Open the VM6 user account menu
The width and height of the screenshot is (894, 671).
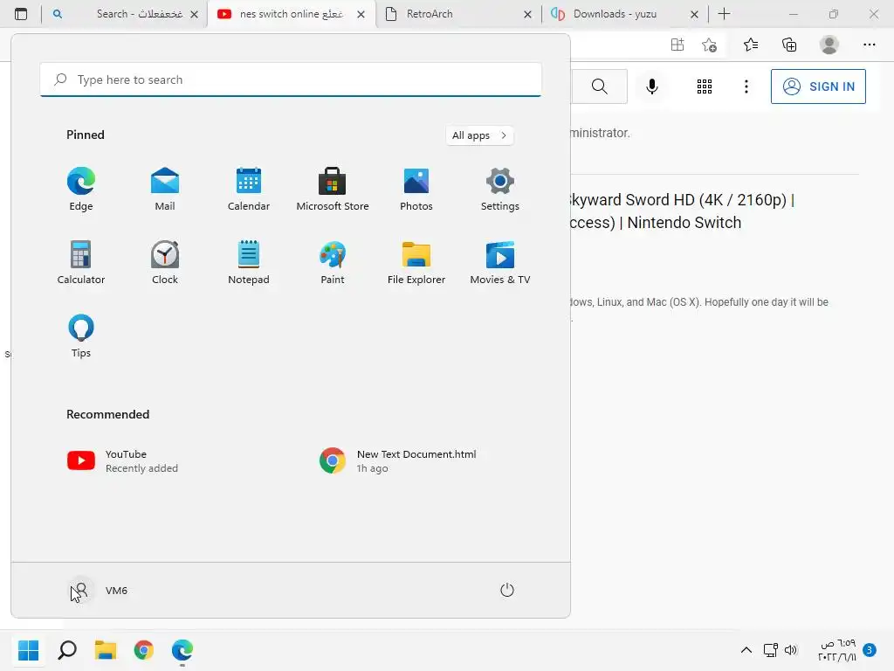(x=98, y=591)
